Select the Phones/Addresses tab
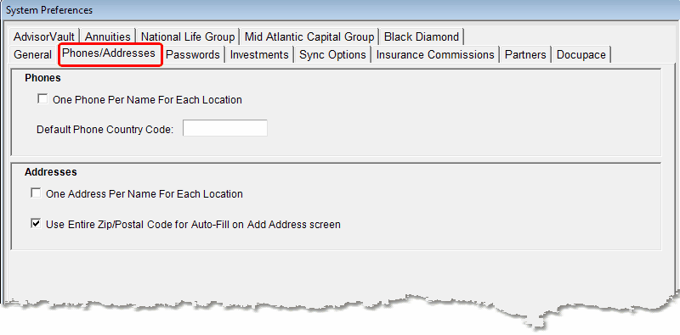The height and width of the screenshot is (335, 680). [110, 53]
